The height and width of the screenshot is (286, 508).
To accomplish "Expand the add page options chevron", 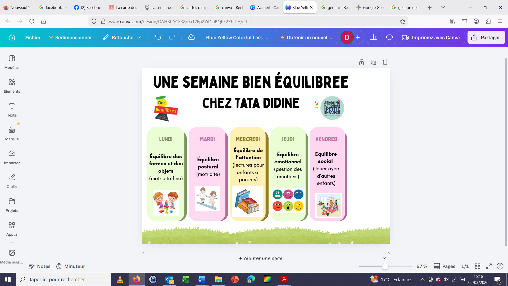I will pyautogui.click(x=384, y=258).
